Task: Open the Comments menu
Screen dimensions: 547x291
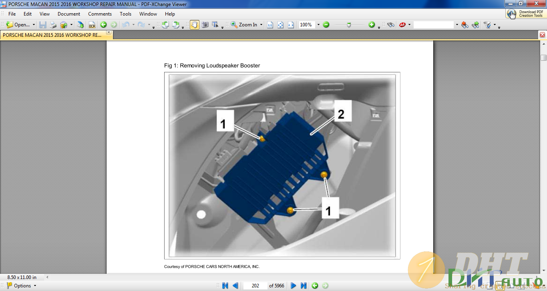Action: point(100,14)
